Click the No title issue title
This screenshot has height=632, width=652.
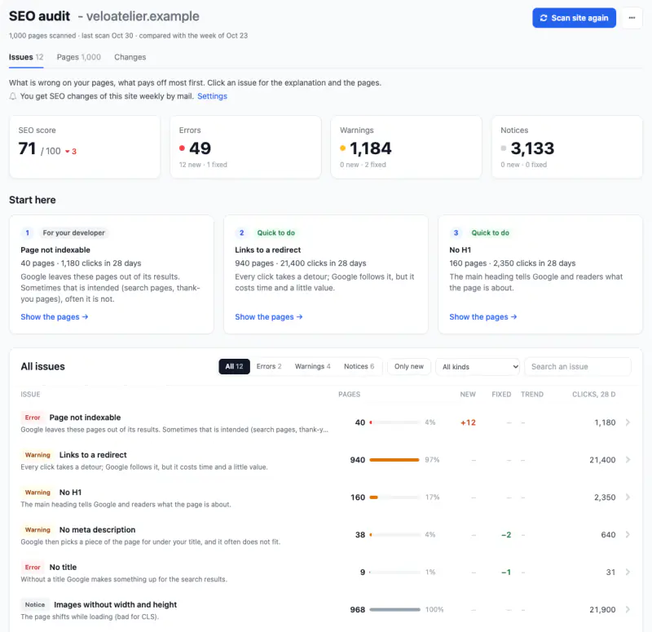click(x=63, y=567)
